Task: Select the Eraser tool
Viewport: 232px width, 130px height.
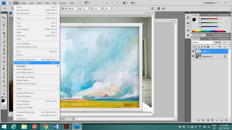Action: tap(4, 57)
